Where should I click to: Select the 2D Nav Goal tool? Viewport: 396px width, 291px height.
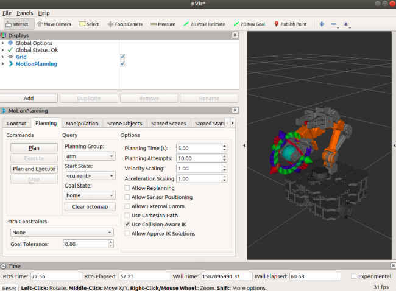pos(250,24)
